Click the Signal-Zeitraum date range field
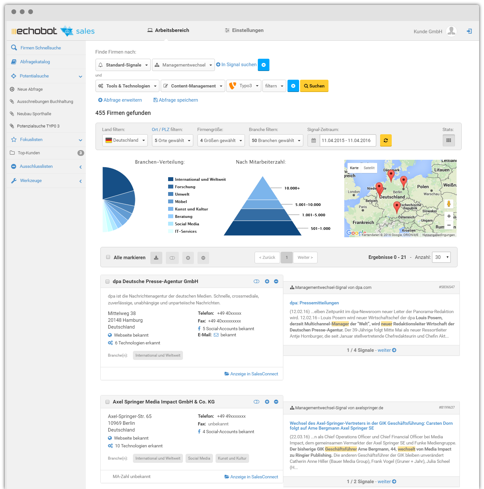This screenshot has height=489, width=484. 348,140
